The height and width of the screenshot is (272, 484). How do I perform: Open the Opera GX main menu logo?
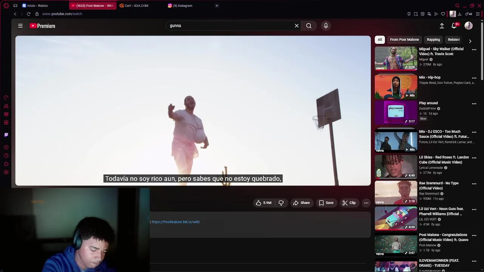pos(6,6)
